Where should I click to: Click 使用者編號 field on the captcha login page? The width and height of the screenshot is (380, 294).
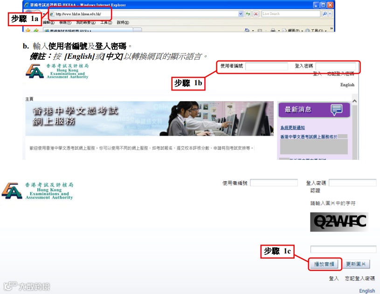coord(274,183)
